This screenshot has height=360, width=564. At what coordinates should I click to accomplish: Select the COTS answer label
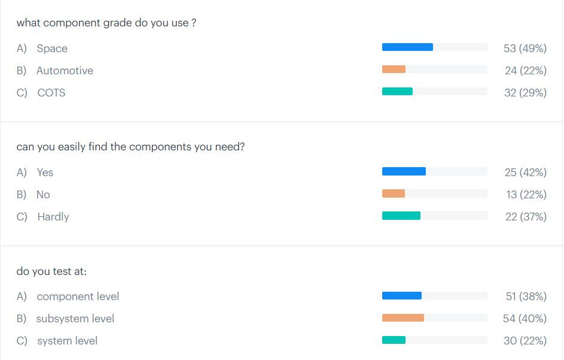51,93
